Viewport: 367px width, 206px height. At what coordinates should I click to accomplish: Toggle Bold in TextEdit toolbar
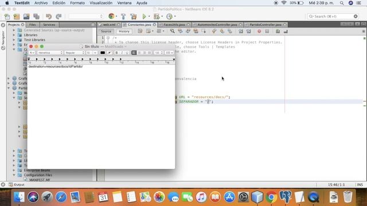click(116, 53)
